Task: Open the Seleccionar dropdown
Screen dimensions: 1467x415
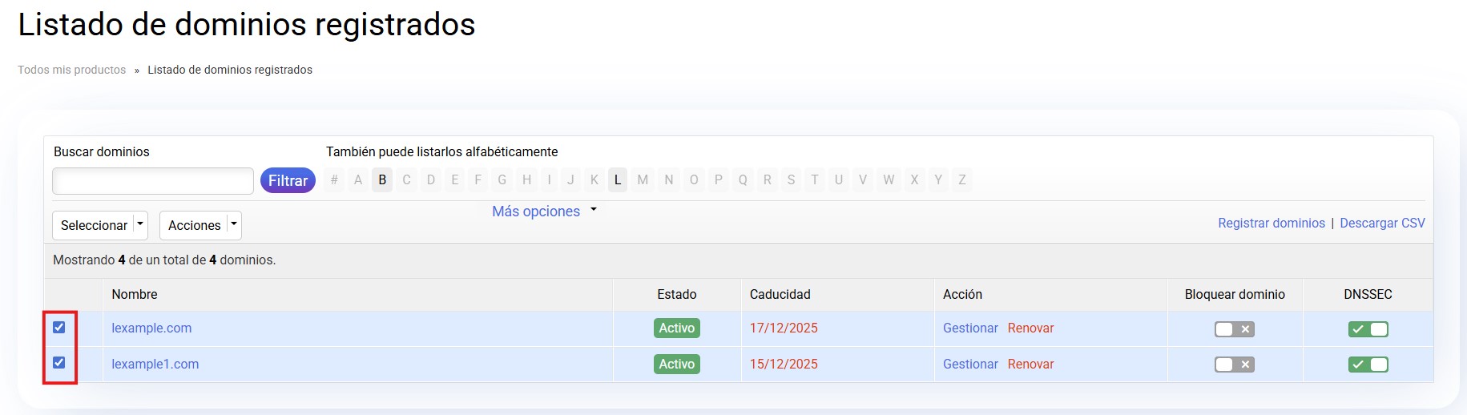Action: pos(99,225)
